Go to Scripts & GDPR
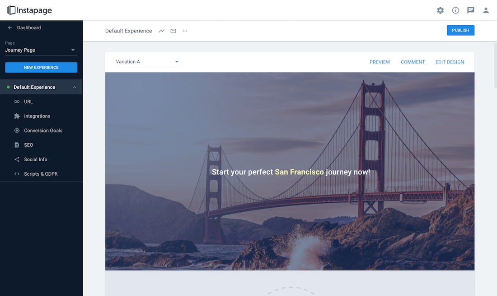497x296 pixels. 41,174
